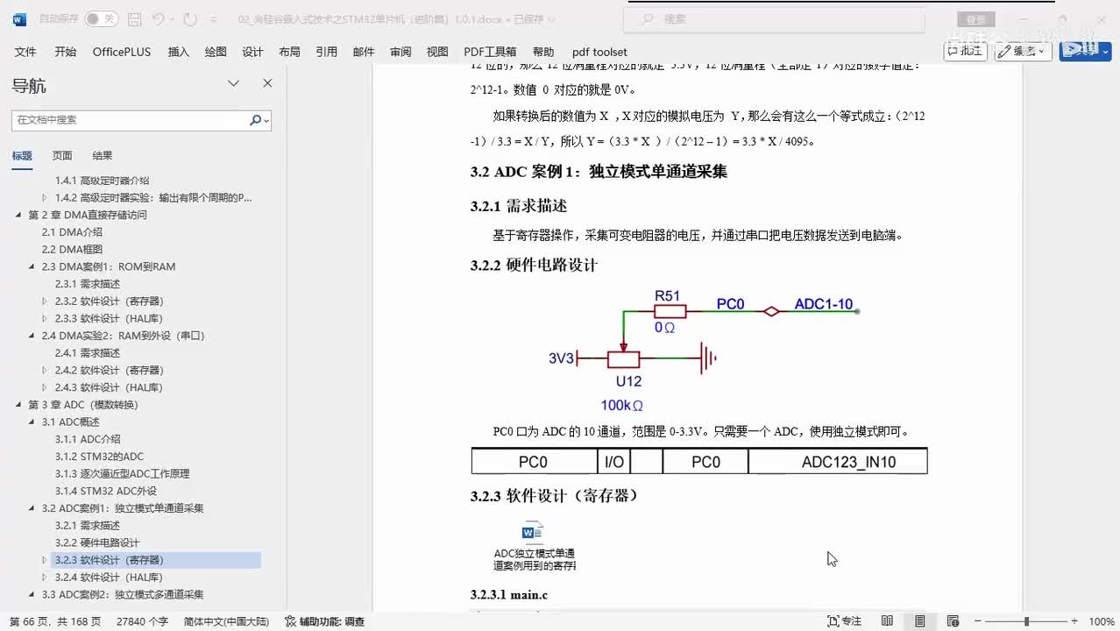Click the Undo arrow icon
Image resolution: width=1120 pixels, height=631 pixels.
[x=158, y=19]
